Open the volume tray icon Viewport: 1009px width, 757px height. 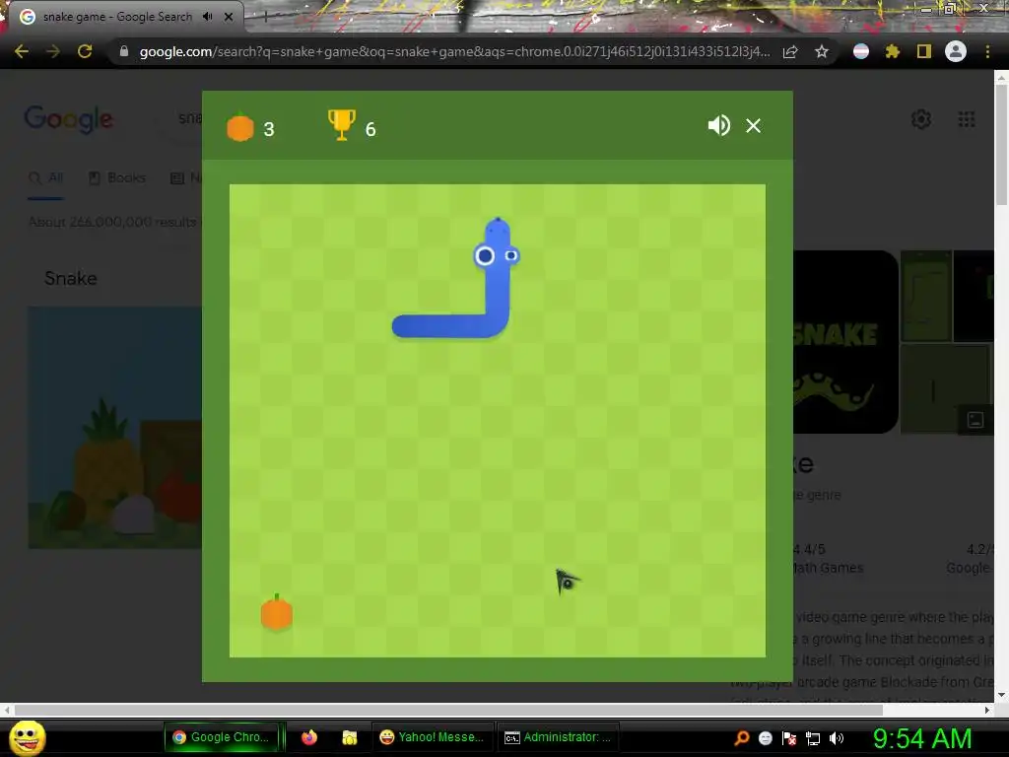(837, 738)
